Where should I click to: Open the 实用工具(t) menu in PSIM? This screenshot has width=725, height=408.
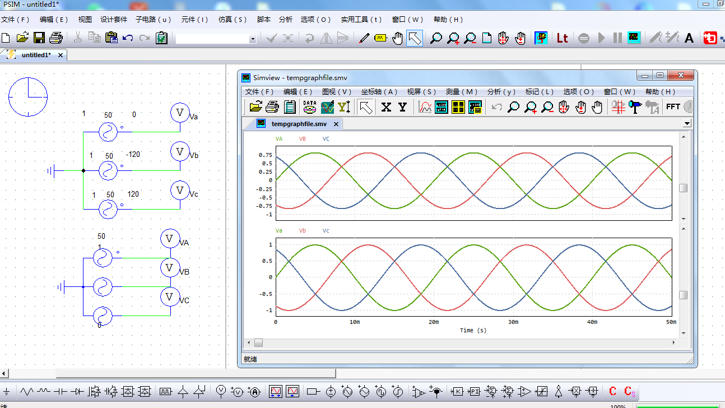(x=362, y=19)
